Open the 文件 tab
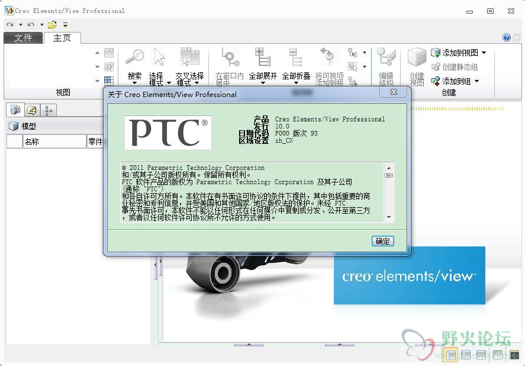525x366 pixels. pos(23,37)
